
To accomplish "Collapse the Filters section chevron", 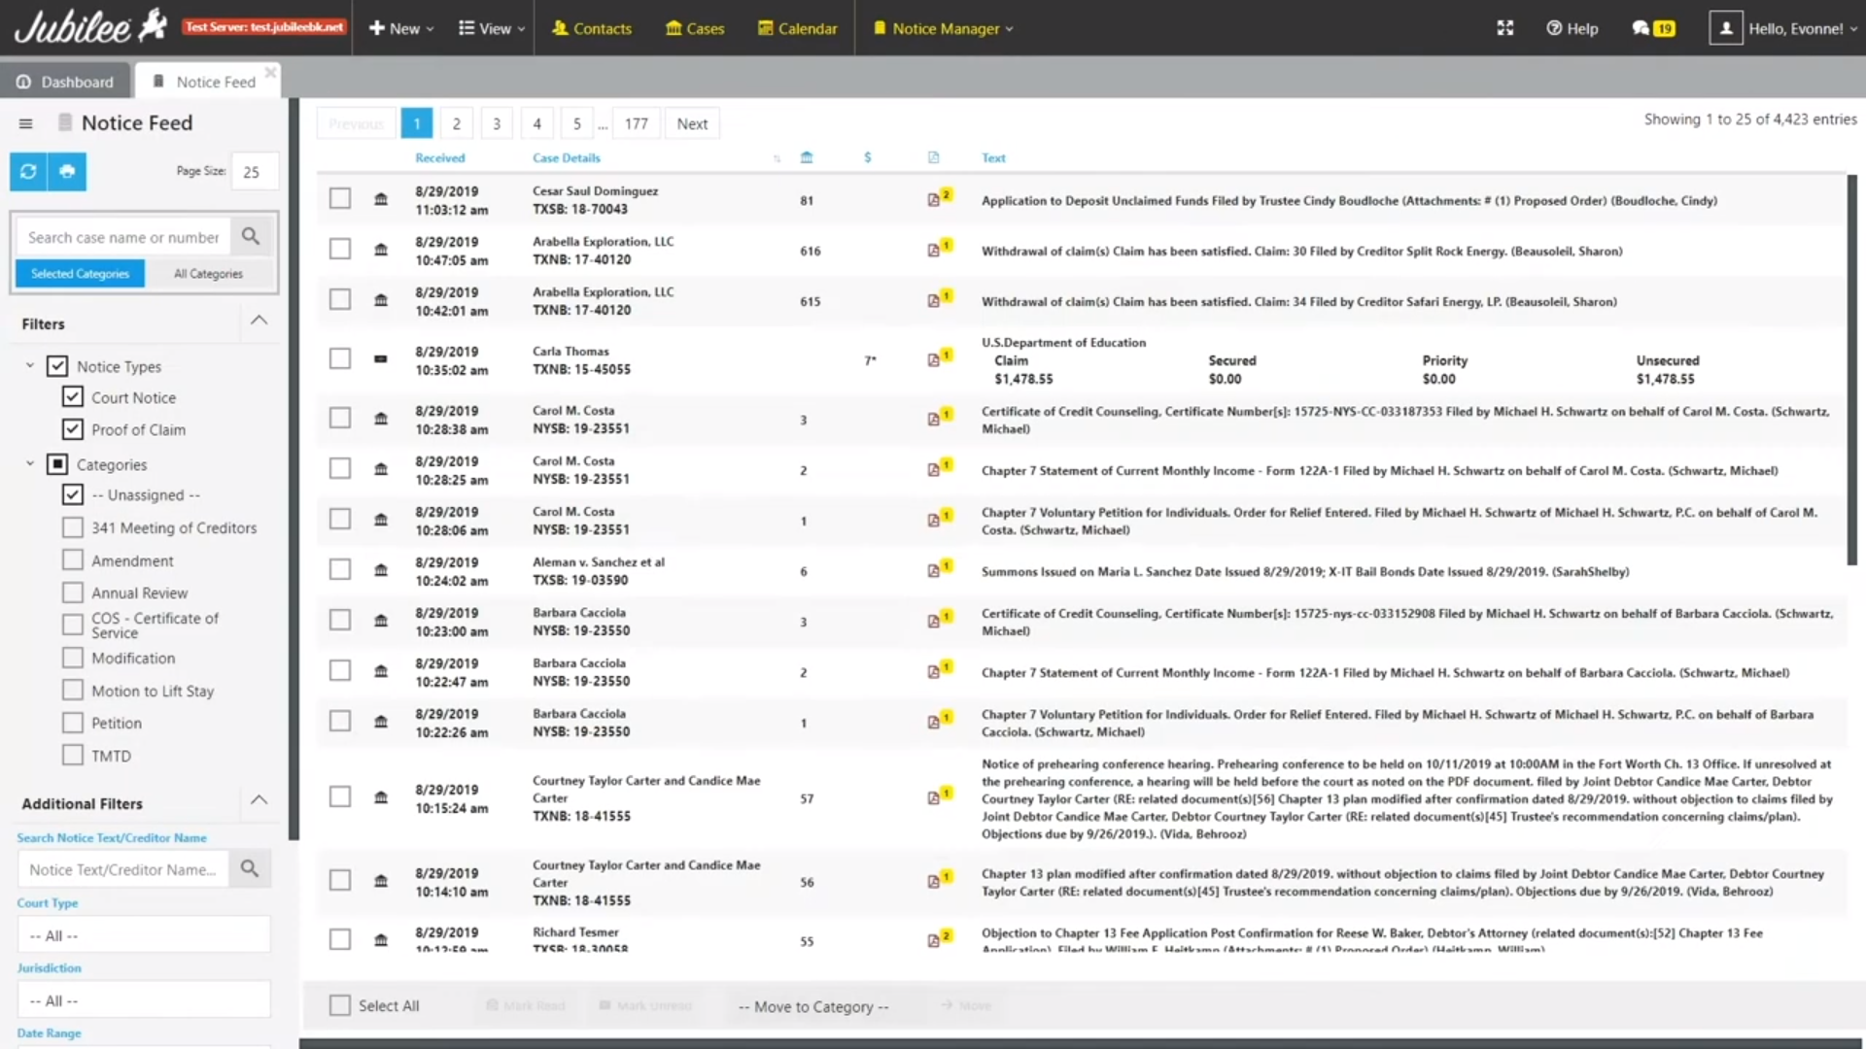I will pyautogui.click(x=259, y=321).
